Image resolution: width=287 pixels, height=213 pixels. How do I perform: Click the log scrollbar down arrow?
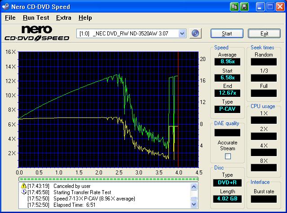coord(194,204)
